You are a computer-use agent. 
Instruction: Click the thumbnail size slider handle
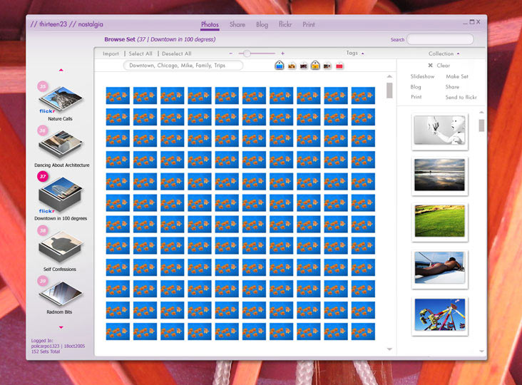pos(247,53)
